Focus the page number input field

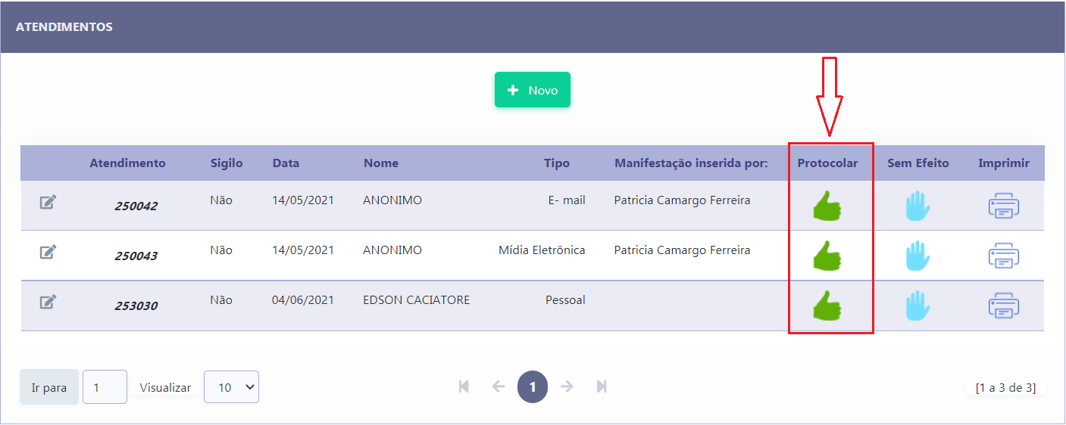tap(105, 387)
